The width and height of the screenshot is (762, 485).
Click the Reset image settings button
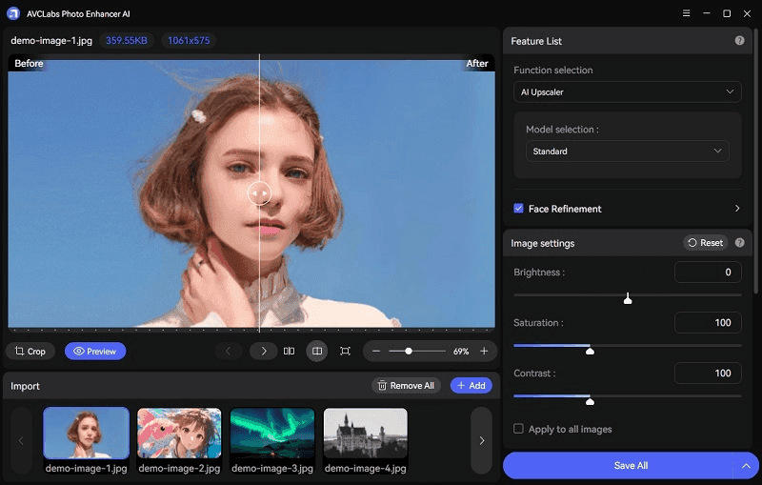coord(705,242)
